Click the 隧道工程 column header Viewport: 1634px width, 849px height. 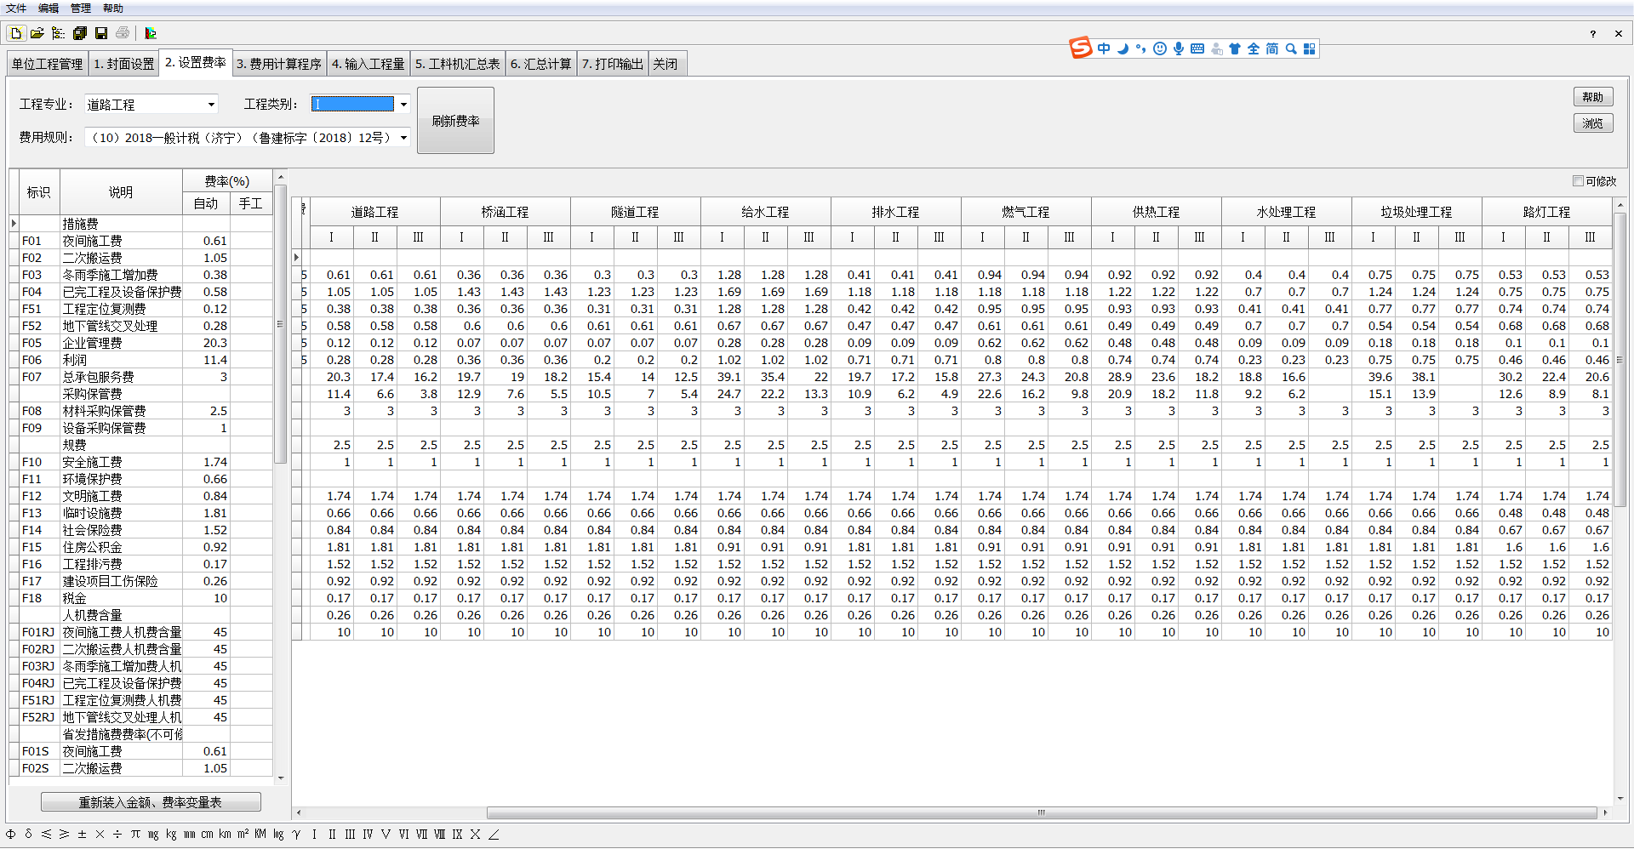point(636,212)
